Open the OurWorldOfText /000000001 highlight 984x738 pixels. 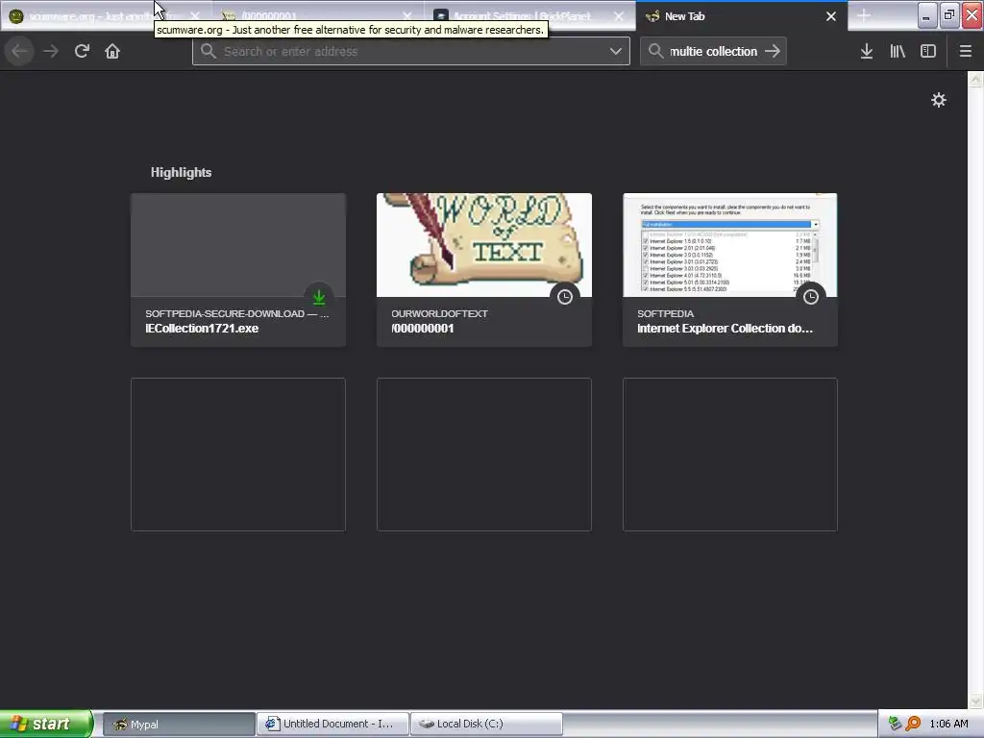(484, 270)
